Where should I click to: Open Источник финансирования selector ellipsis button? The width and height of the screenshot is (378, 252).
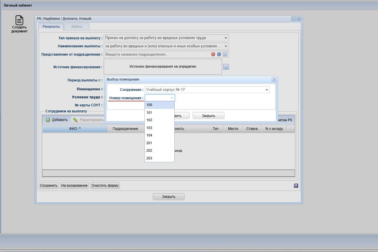pos(226,67)
